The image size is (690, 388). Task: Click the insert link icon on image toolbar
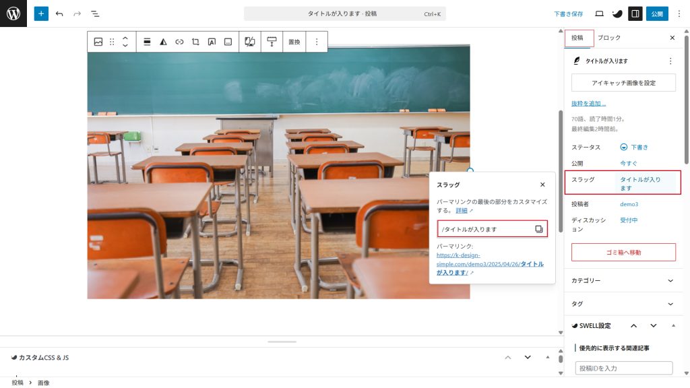179,42
